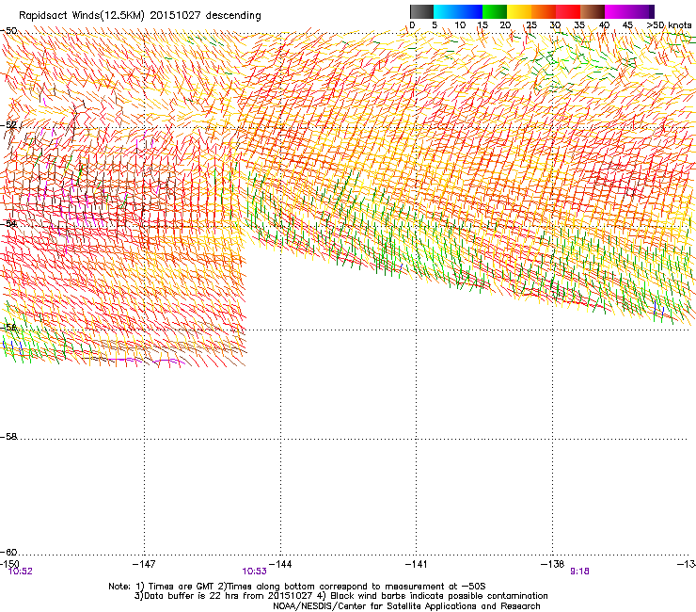Click the latitude label -60
The image size is (696, 612).
[x=8, y=552]
